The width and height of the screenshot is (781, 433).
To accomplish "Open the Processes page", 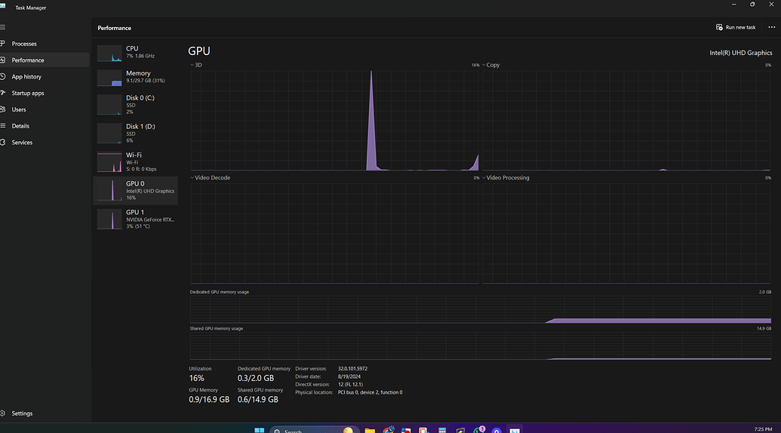I will 45,44.
